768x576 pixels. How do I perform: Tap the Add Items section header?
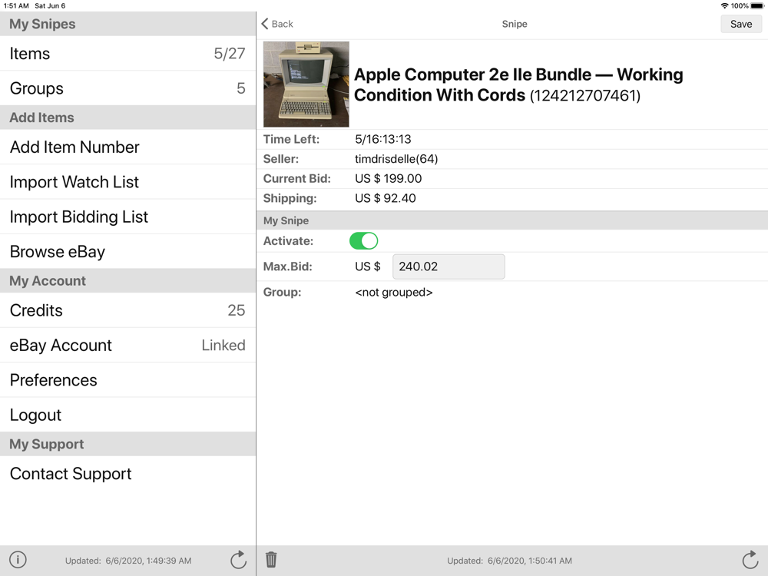point(127,118)
